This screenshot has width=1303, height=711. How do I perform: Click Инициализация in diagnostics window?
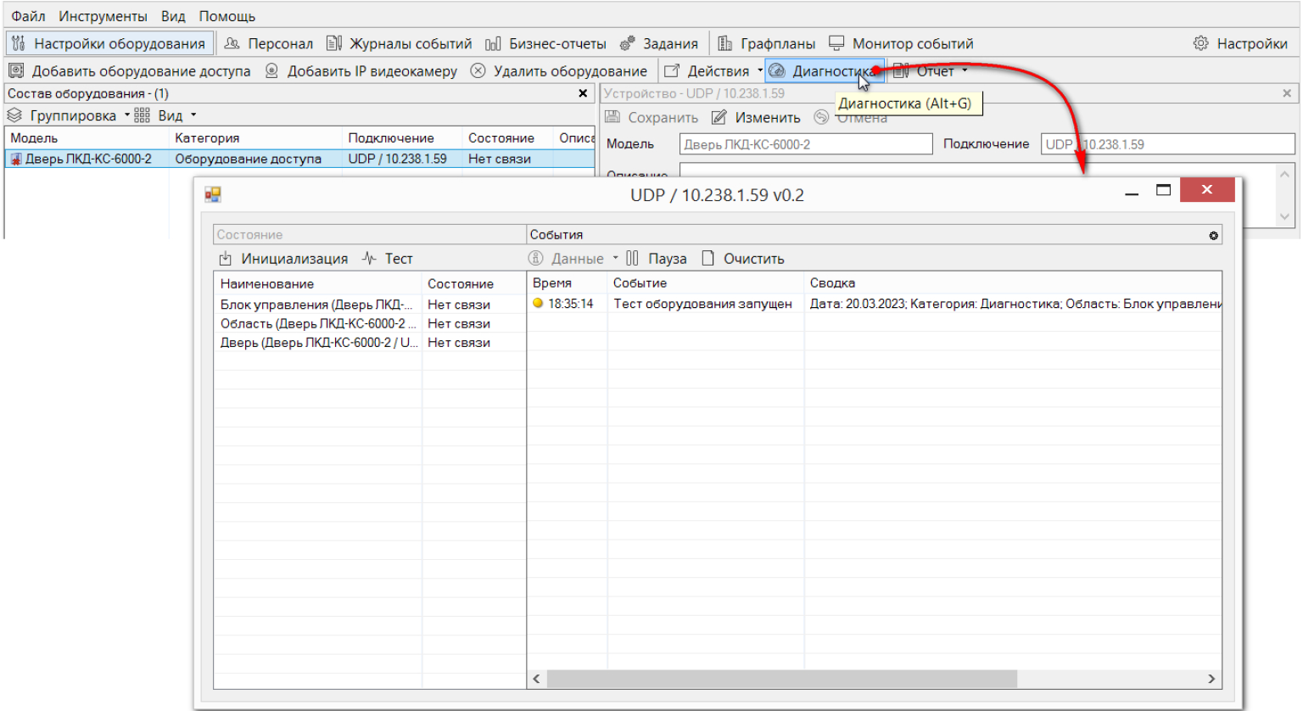click(283, 259)
